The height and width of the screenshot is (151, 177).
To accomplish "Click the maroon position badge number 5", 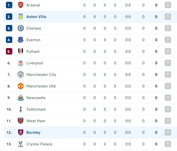I will (x=9, y=51).
